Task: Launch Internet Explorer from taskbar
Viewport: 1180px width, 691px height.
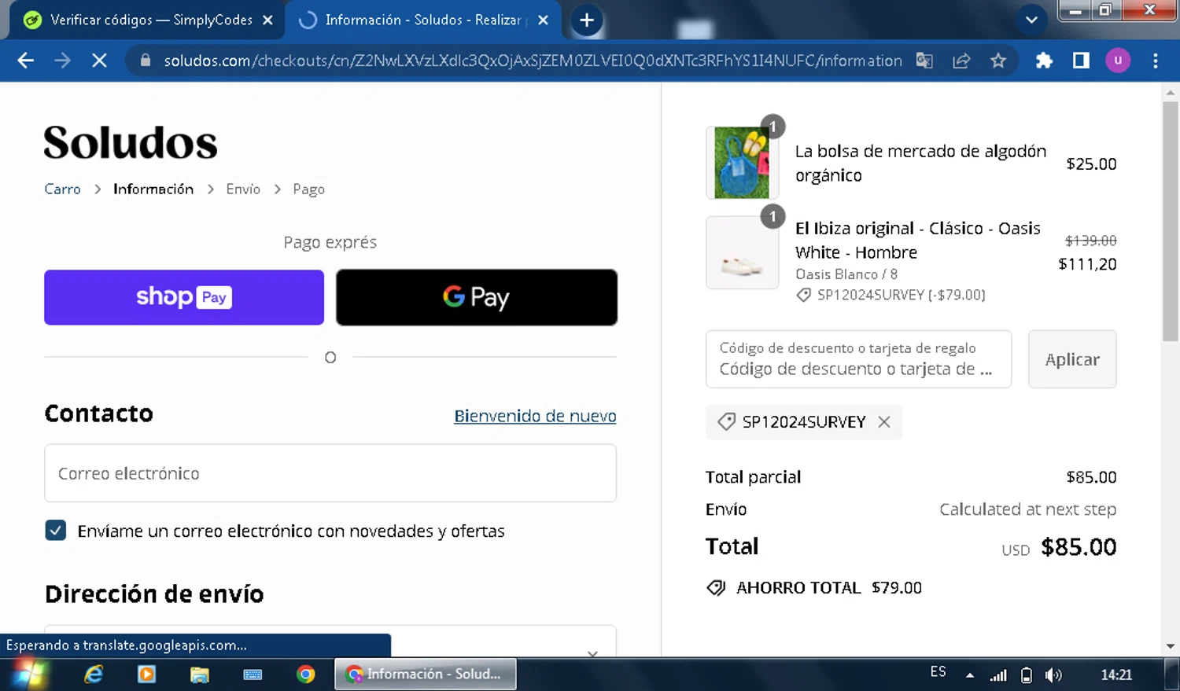Action: pos(94,674)
